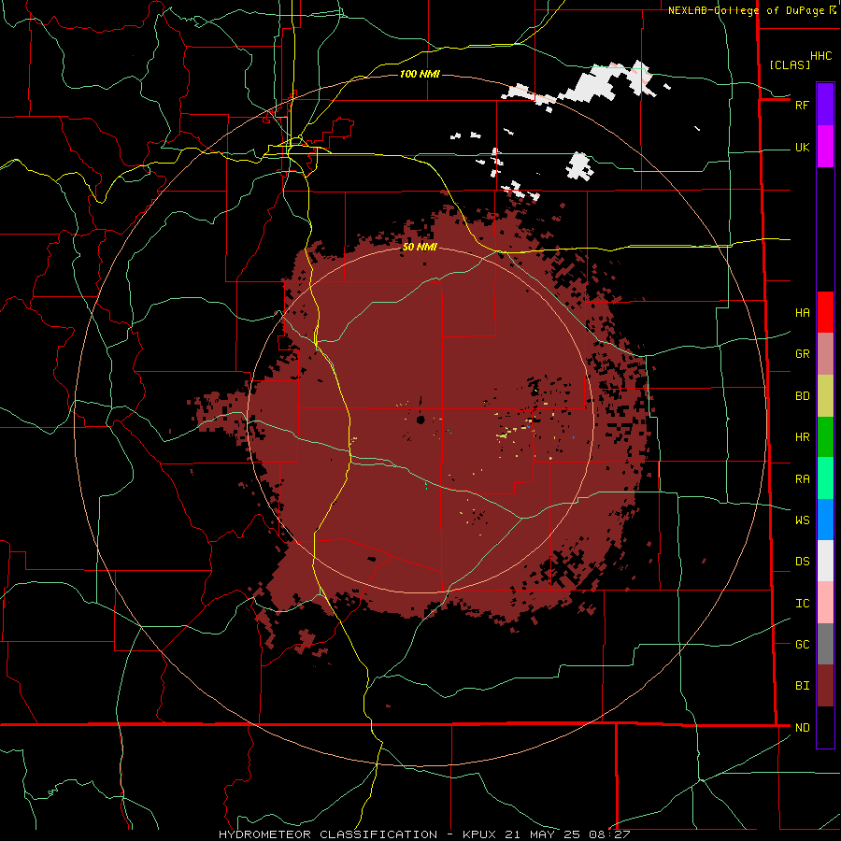Click the GC legend label
The width and height of the screenshot is (841, 841).
802,645
